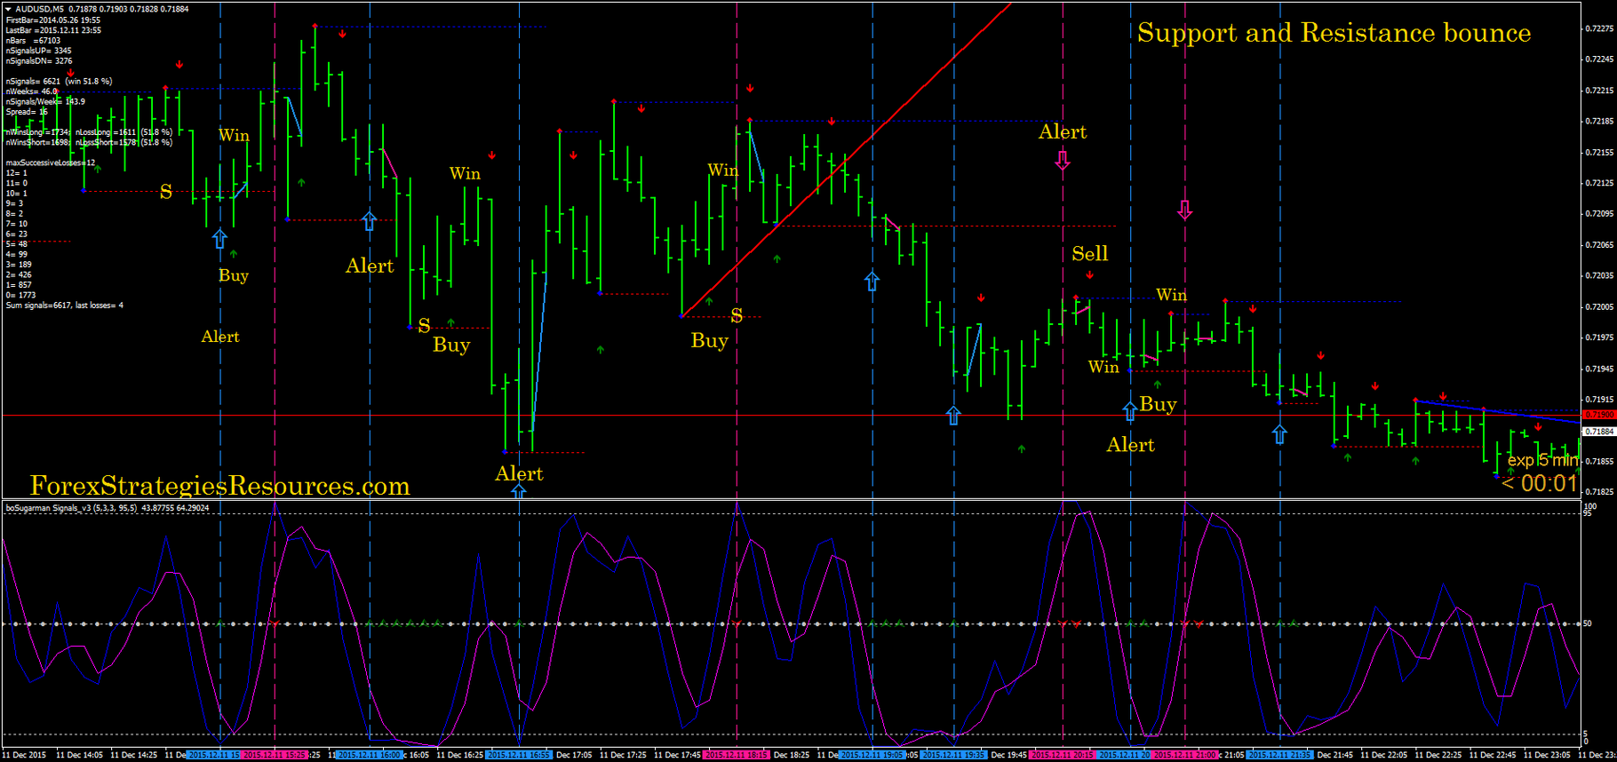Click the blue up arrow above leftmost Buy

[219, 239]
